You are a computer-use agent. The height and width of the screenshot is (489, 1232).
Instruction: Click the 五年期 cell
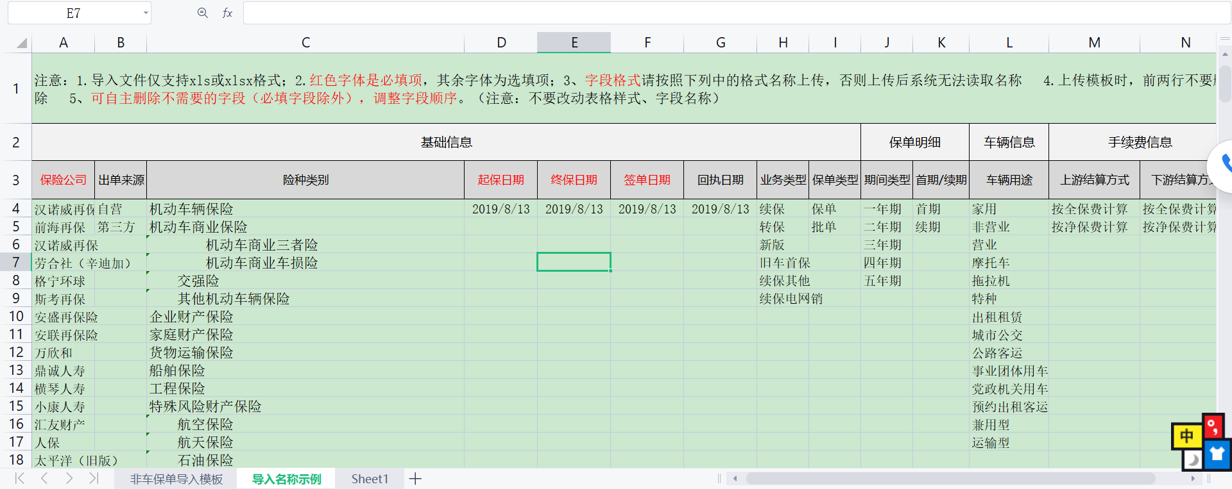click(887, 281)
